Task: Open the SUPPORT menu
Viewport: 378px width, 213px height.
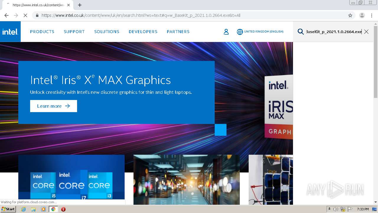Action: (74, 32)
